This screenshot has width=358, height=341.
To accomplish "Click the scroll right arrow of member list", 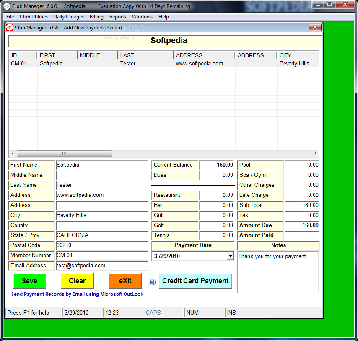I will 315,153.
